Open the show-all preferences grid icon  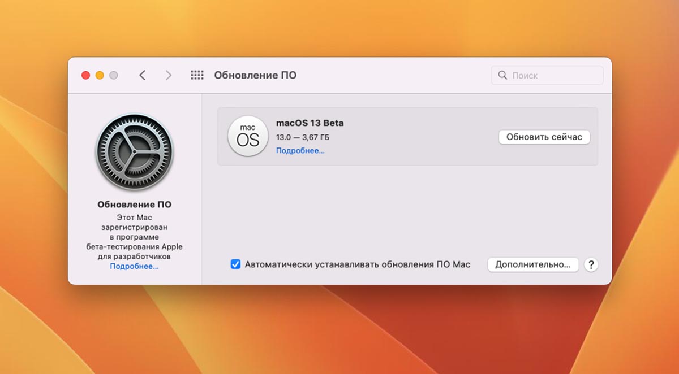[x=197, y=75]
